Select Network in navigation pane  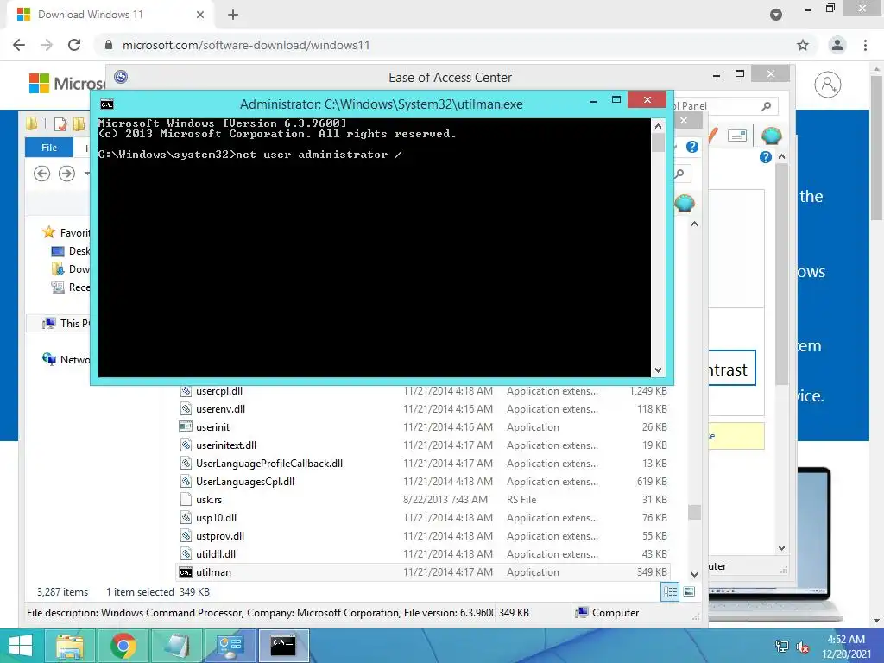click(66, 359)
